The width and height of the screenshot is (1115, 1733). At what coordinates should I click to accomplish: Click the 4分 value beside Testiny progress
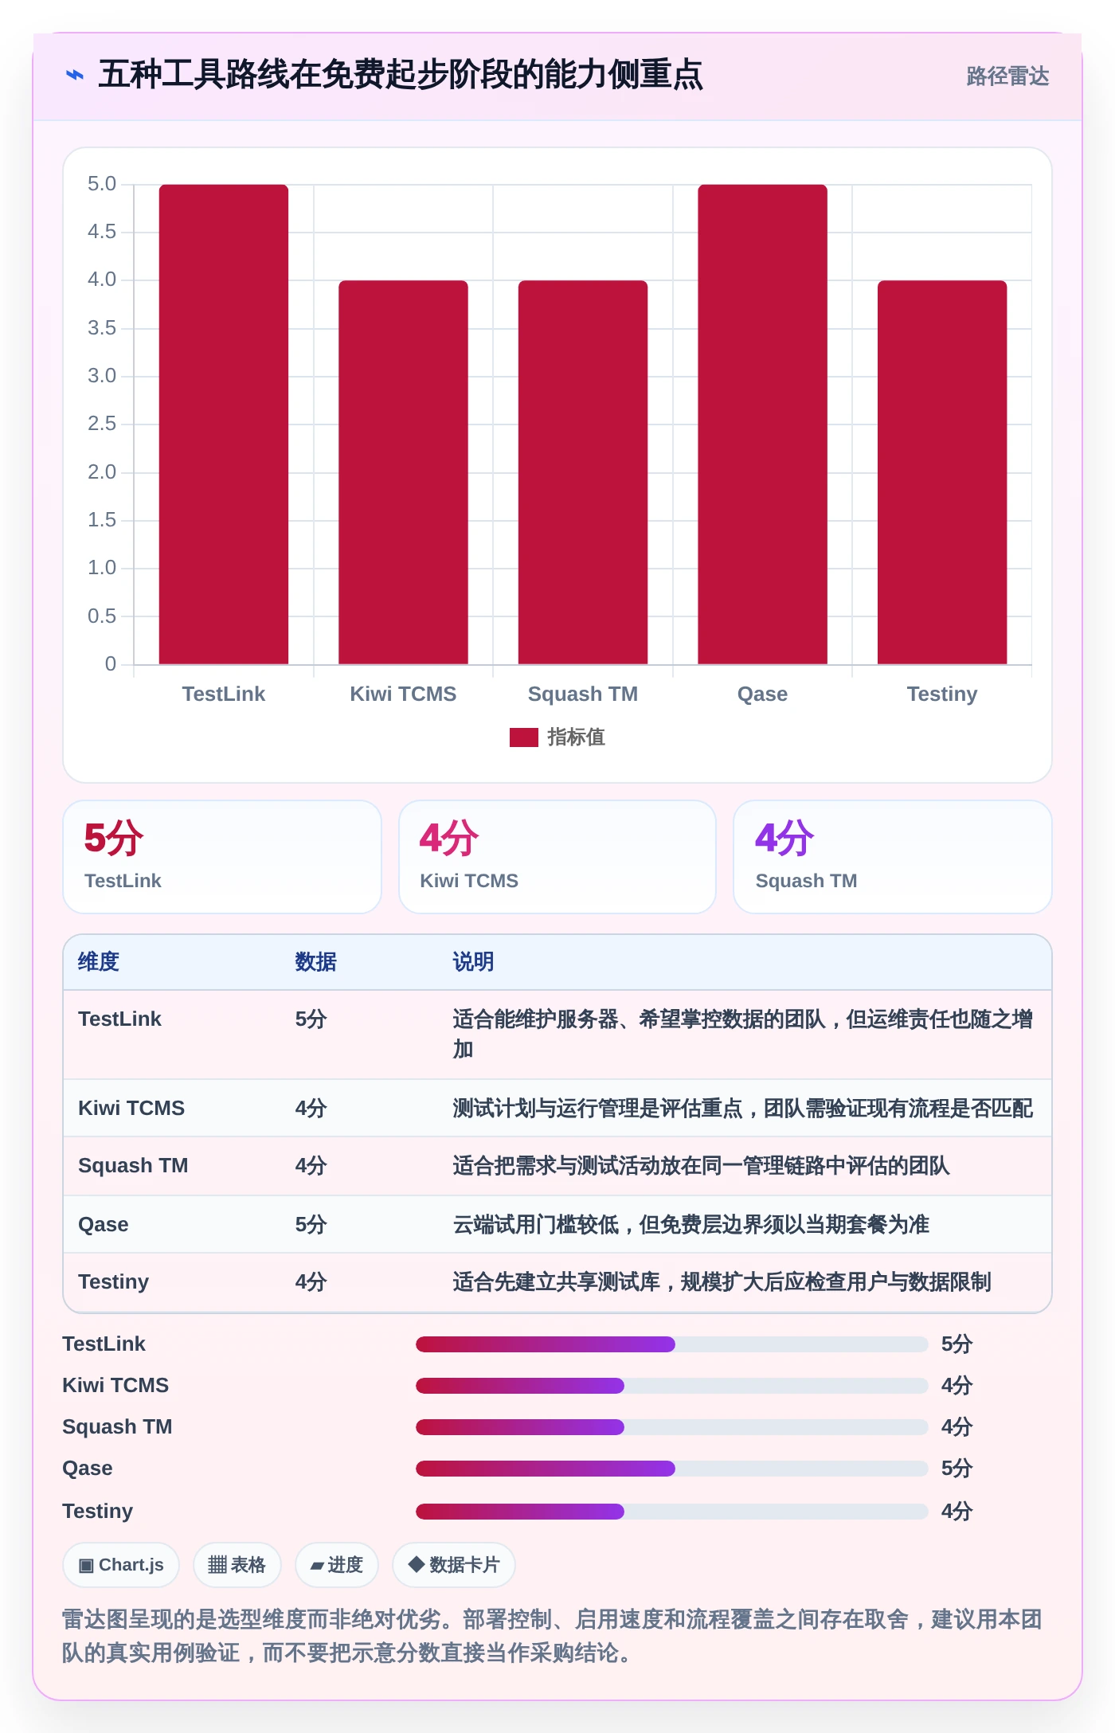point(957,1512)
